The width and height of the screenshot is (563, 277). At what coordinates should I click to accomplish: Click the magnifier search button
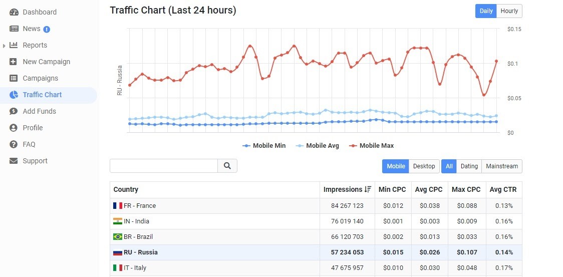(227, 166)
